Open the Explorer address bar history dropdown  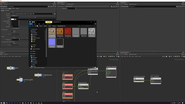click(78, 26)
